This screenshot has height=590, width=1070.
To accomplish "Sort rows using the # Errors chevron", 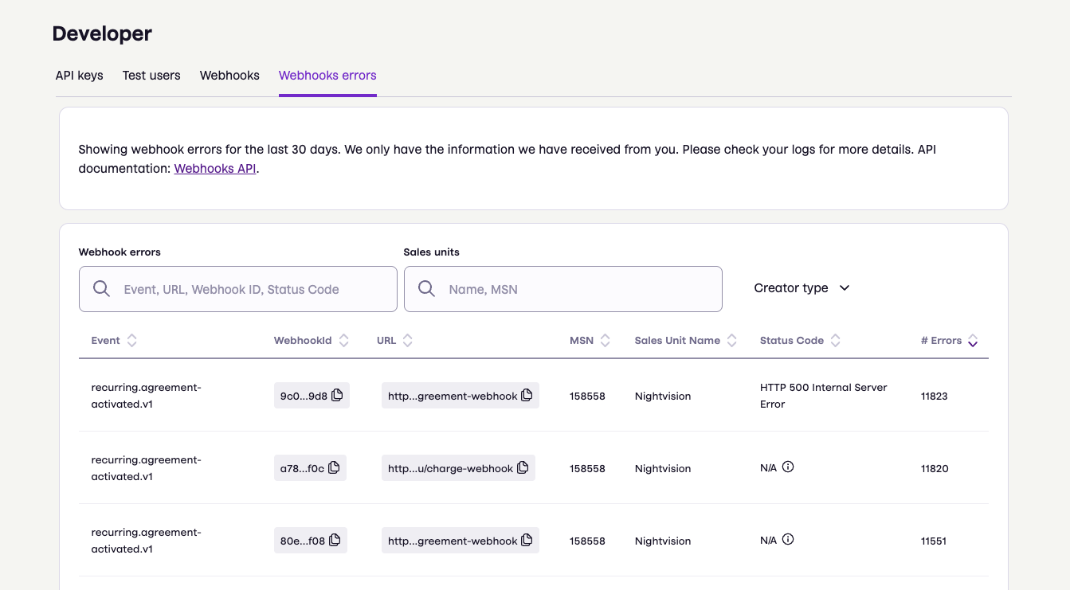I will (x=973, y=340).
